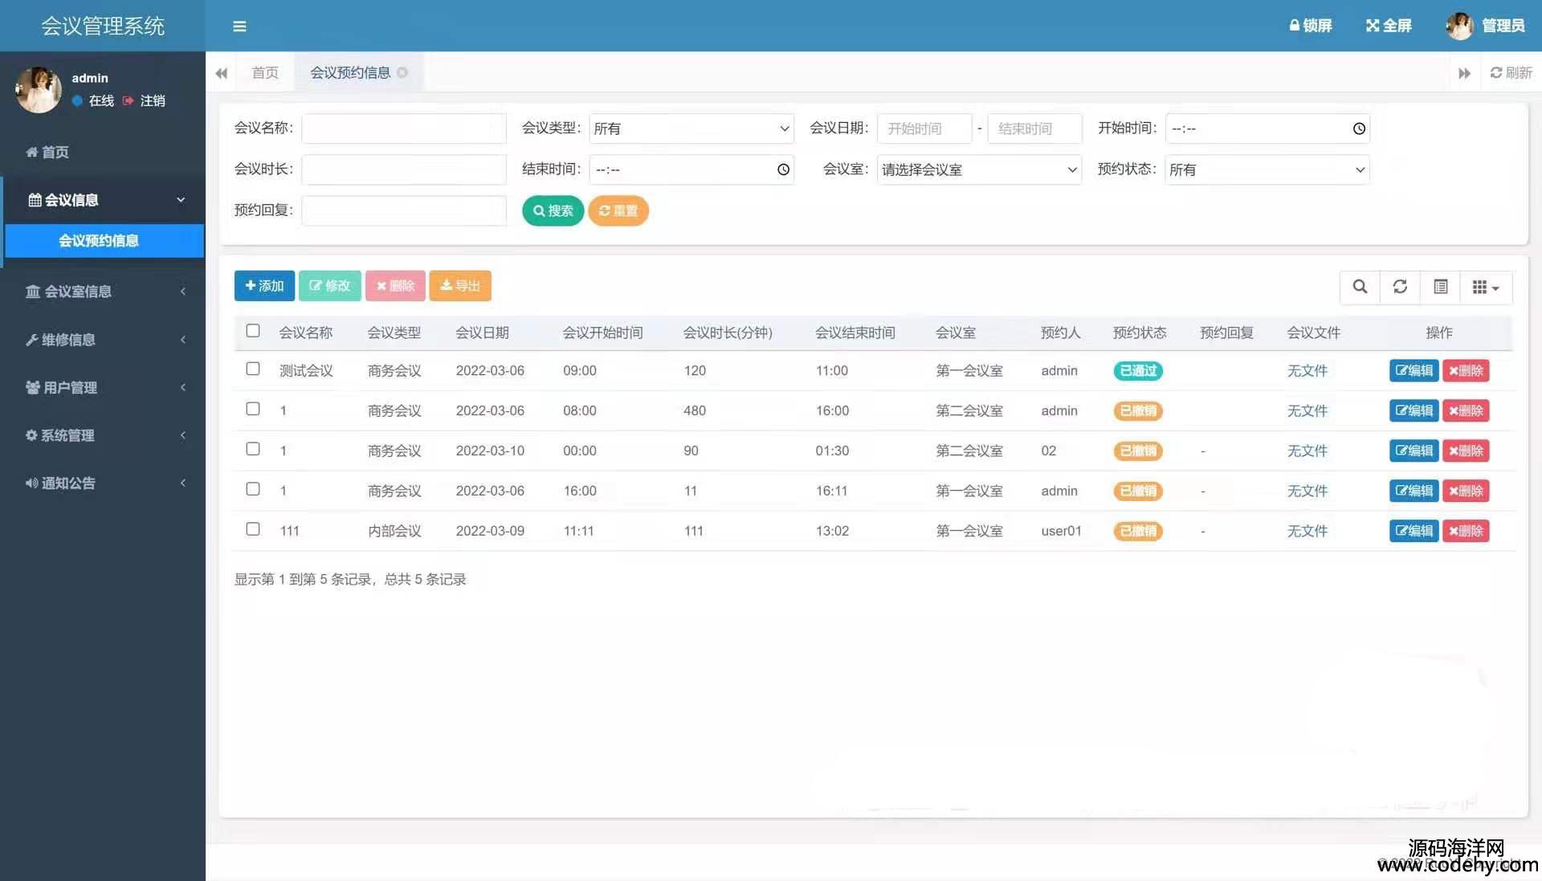Screen dimensions: 1542x881
Task: Open 无文件 link in 测试会议 row
Action: 1307,371
